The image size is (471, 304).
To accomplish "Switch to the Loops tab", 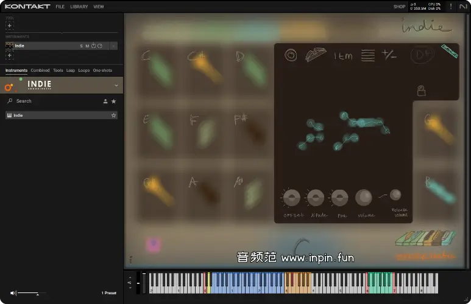I will click(x=84, y=71).
